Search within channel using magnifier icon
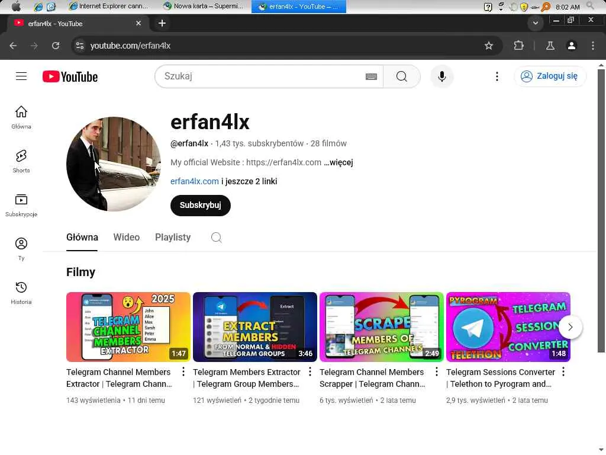606x455 pixels. click(217, 237)
